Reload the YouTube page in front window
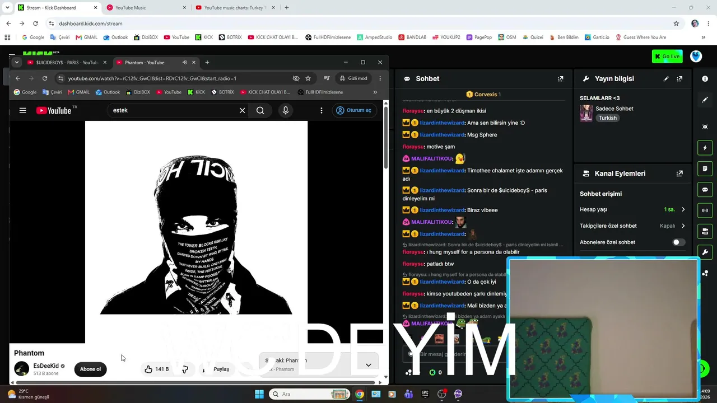 point(45,78)
